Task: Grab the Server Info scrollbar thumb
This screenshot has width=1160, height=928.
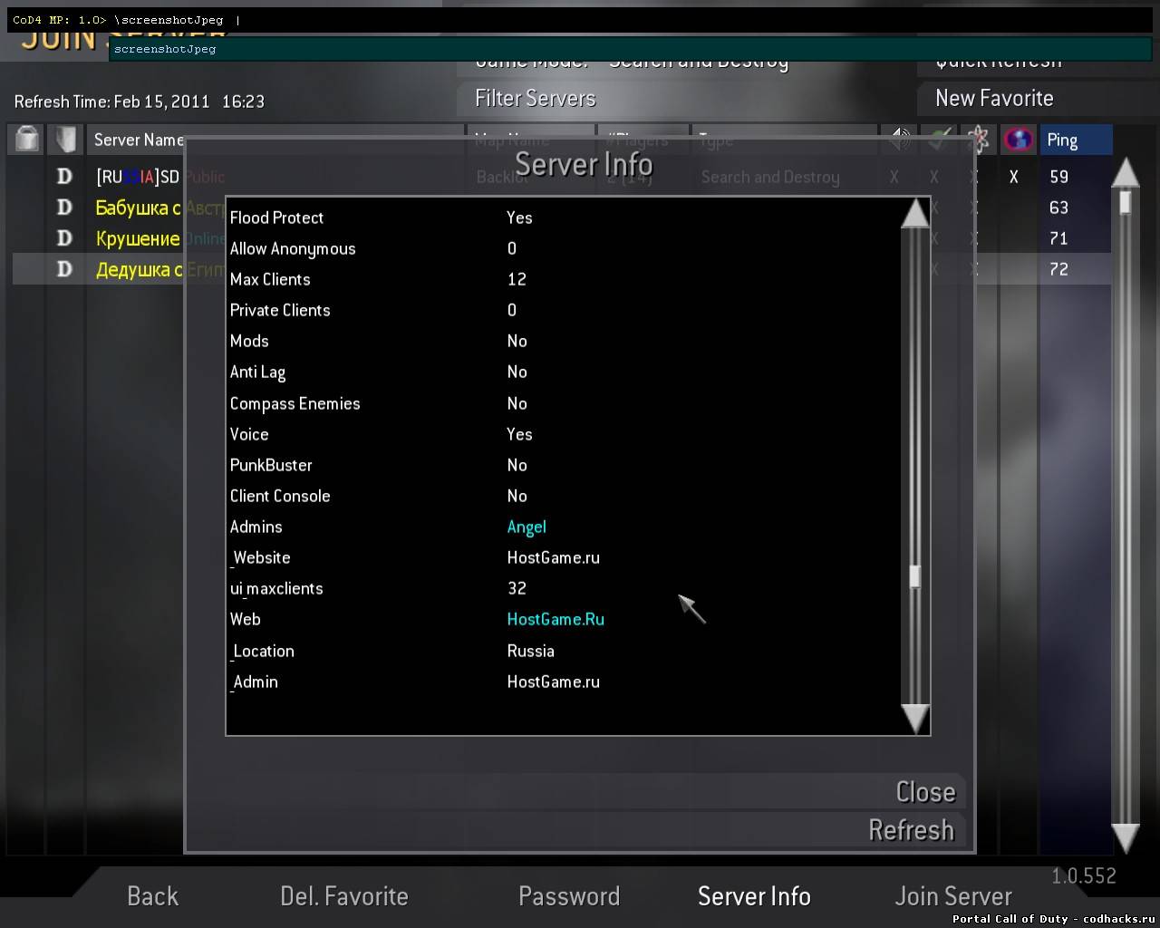Action: [x=914, y=576]
